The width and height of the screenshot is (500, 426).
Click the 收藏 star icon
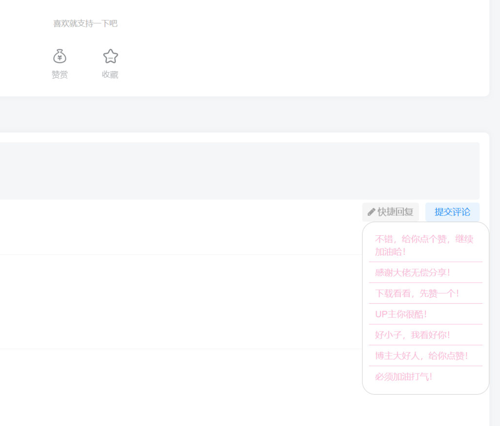click(110, 57)
